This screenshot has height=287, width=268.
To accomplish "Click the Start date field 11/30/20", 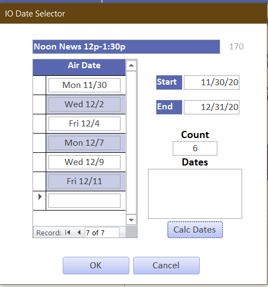I will pos(211,82).
